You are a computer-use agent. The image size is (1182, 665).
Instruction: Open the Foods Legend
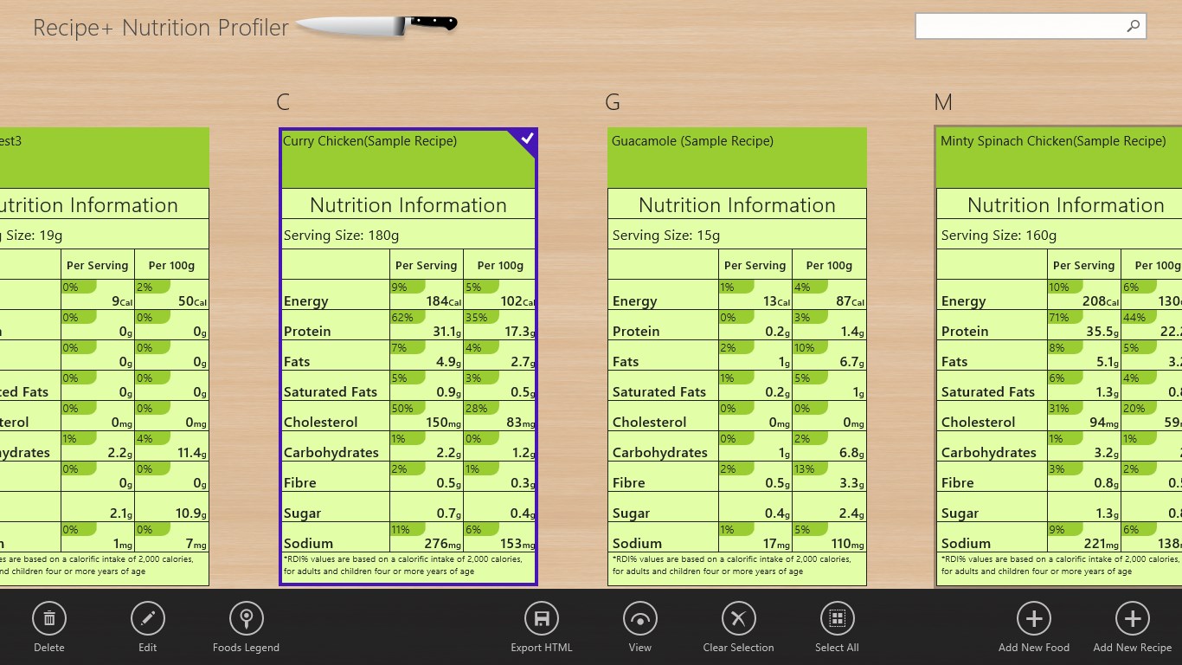(x=246, y=618)
